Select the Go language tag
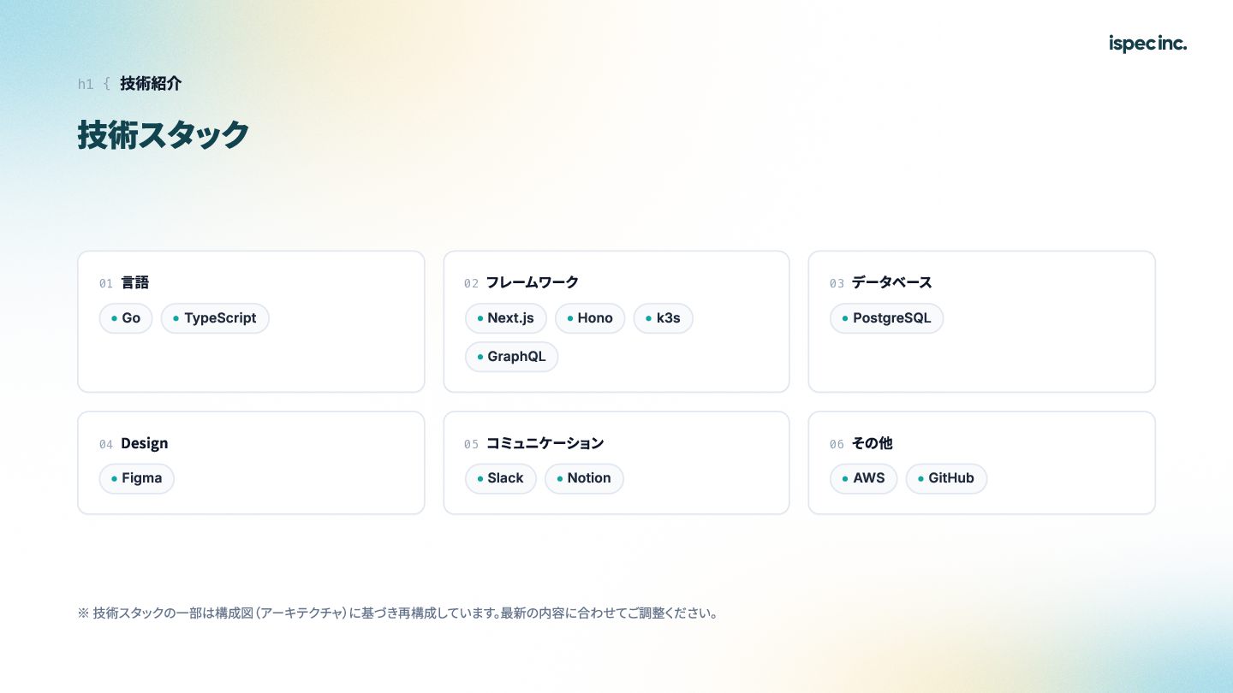 coord(126,318)
